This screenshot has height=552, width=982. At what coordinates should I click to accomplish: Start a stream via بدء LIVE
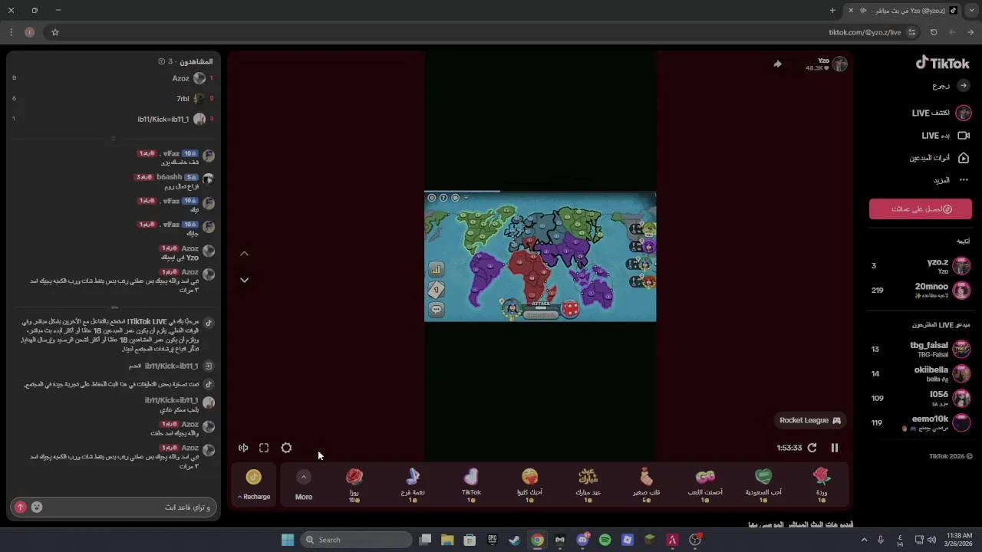(945, 136)
